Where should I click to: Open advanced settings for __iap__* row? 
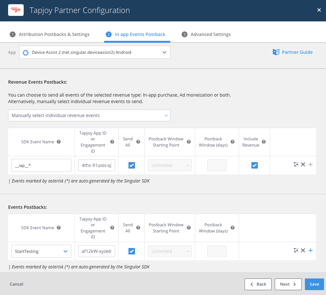click(x=296, y=165)
